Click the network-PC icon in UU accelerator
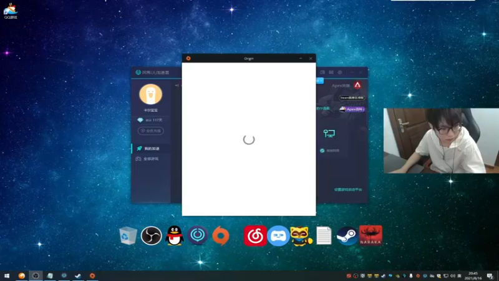Screen dimensions: 499x281 tap(329, 133)
